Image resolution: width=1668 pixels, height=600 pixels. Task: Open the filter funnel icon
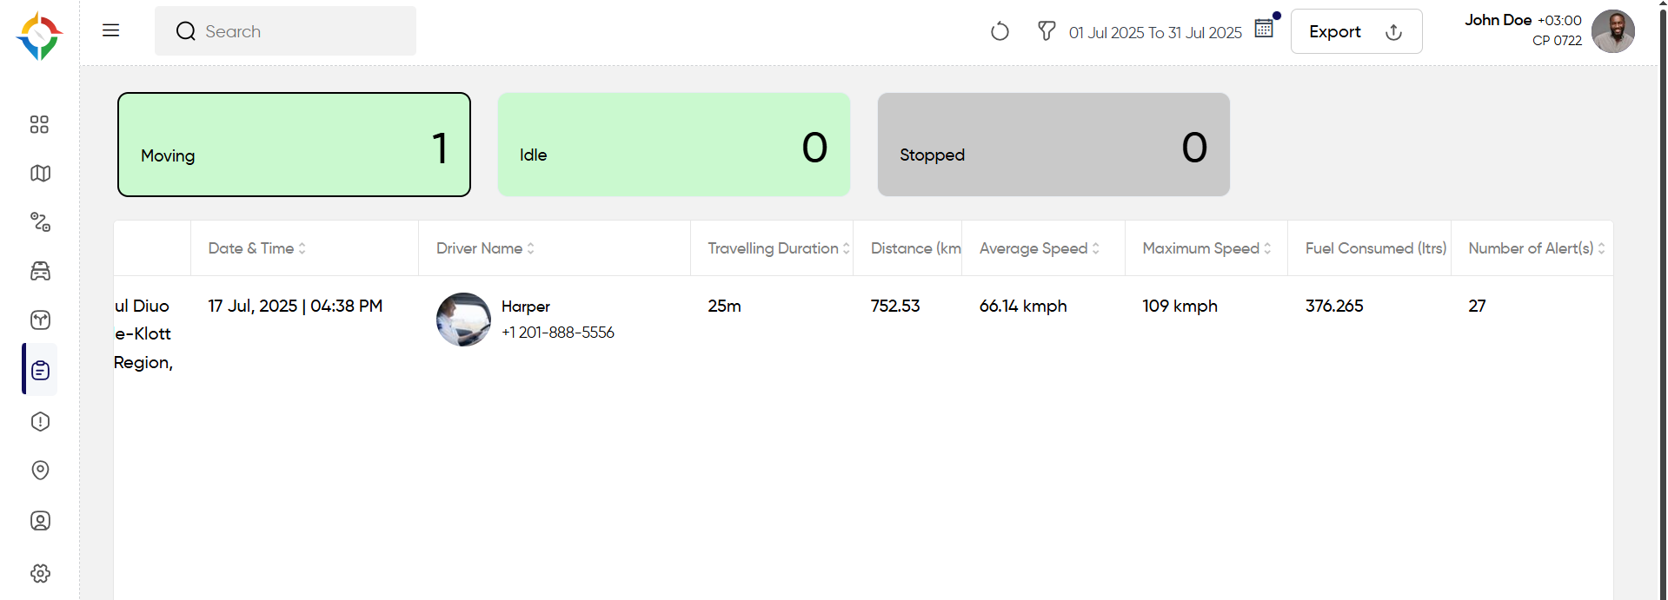(x=1047, y=31)
